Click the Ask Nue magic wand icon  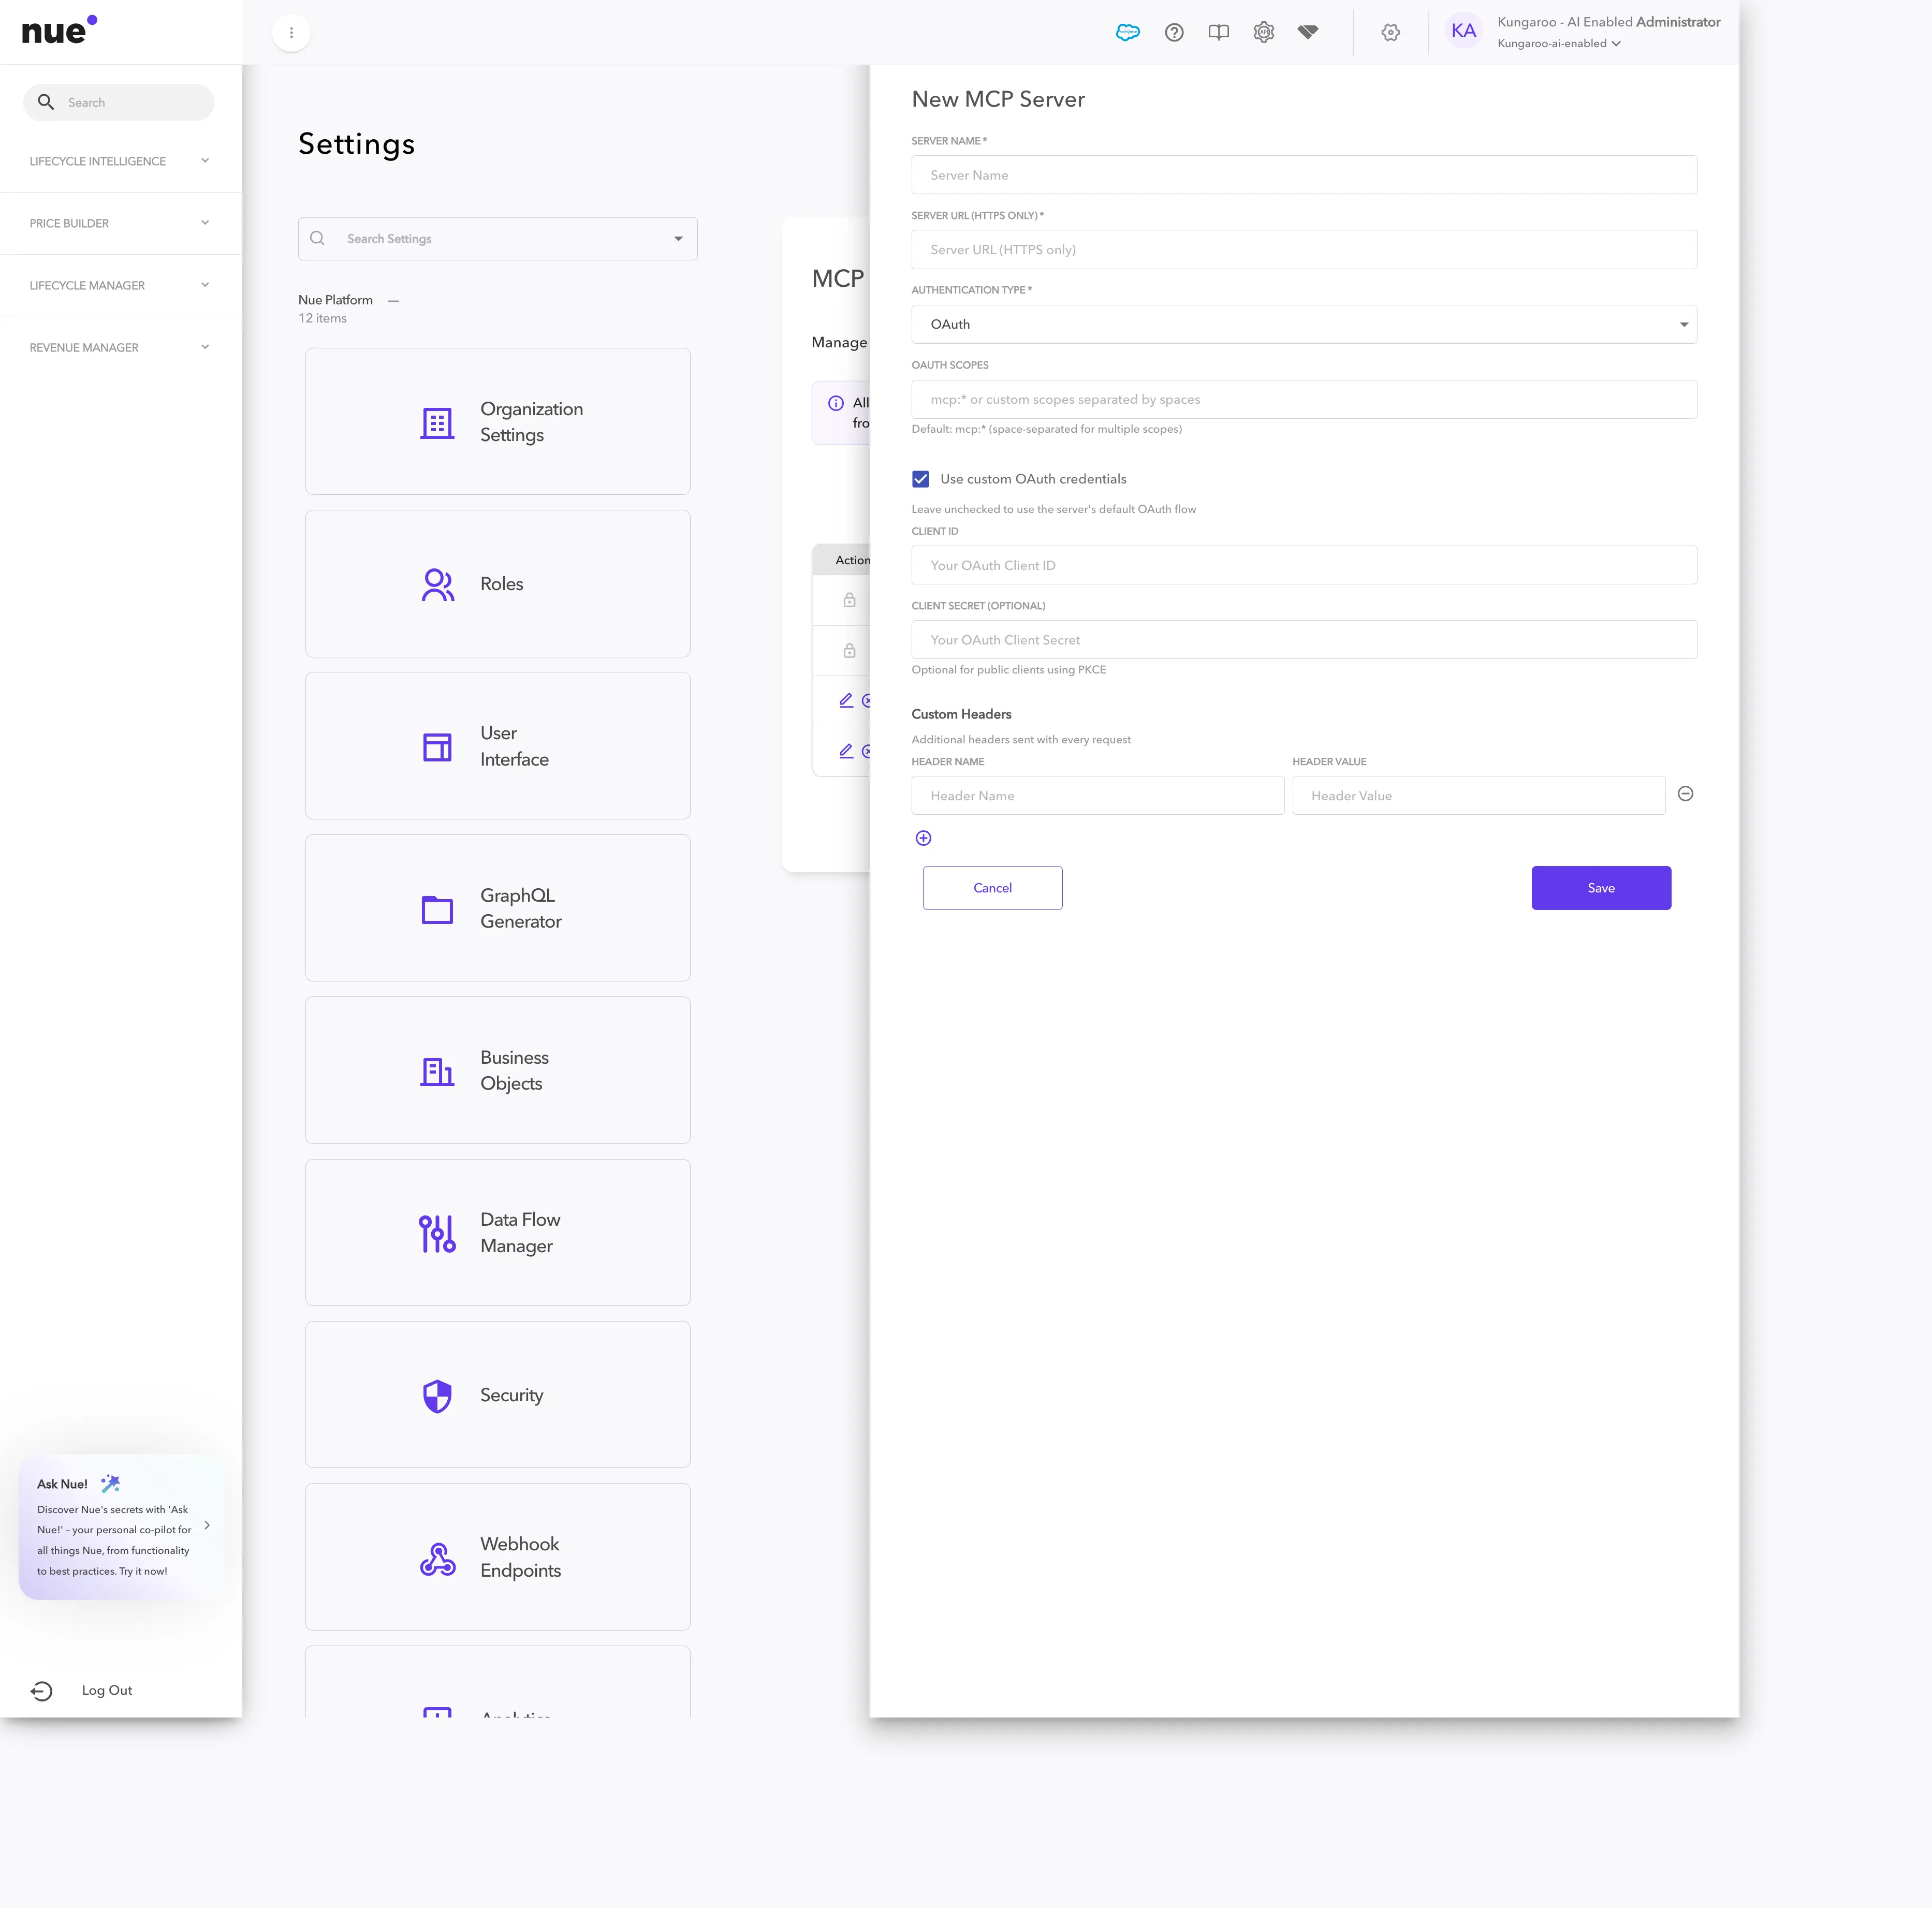point(111,1483)
